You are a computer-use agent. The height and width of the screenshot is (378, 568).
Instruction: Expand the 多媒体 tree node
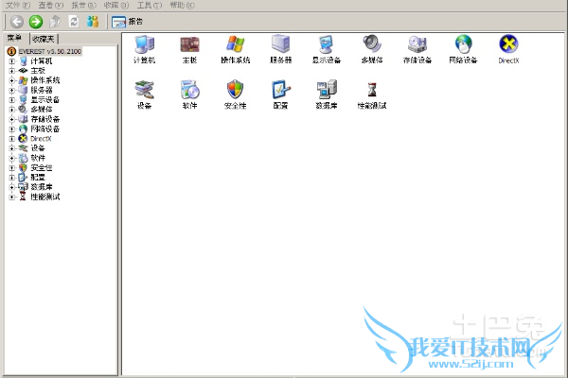coord(11,110)
